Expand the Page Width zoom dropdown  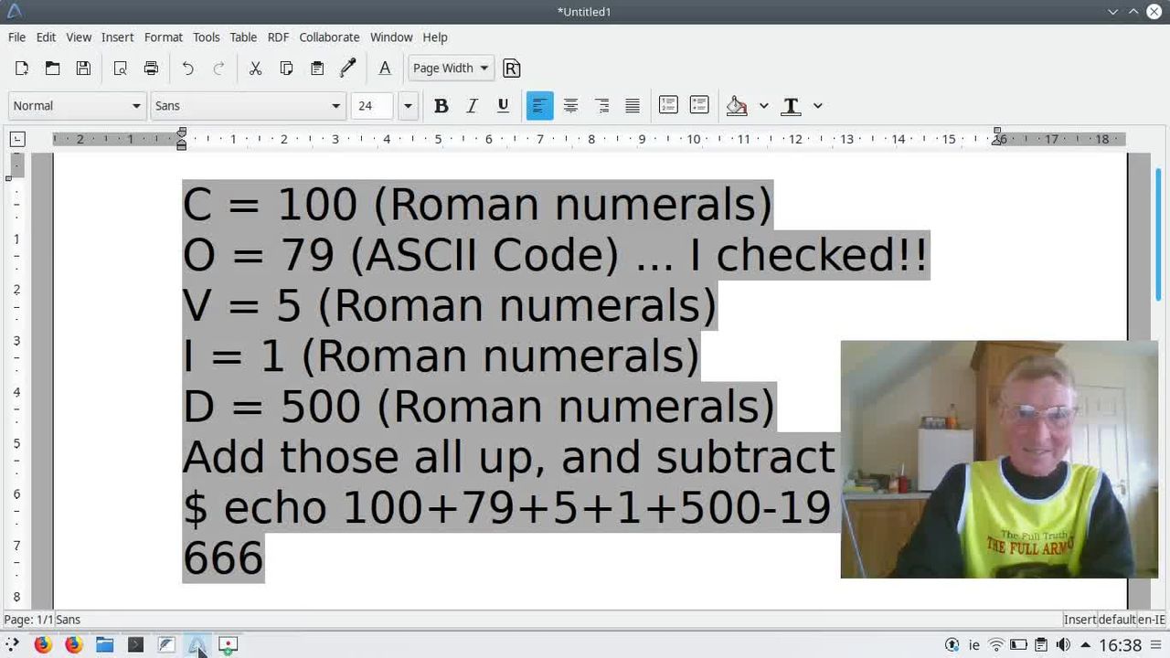point(484,69)
